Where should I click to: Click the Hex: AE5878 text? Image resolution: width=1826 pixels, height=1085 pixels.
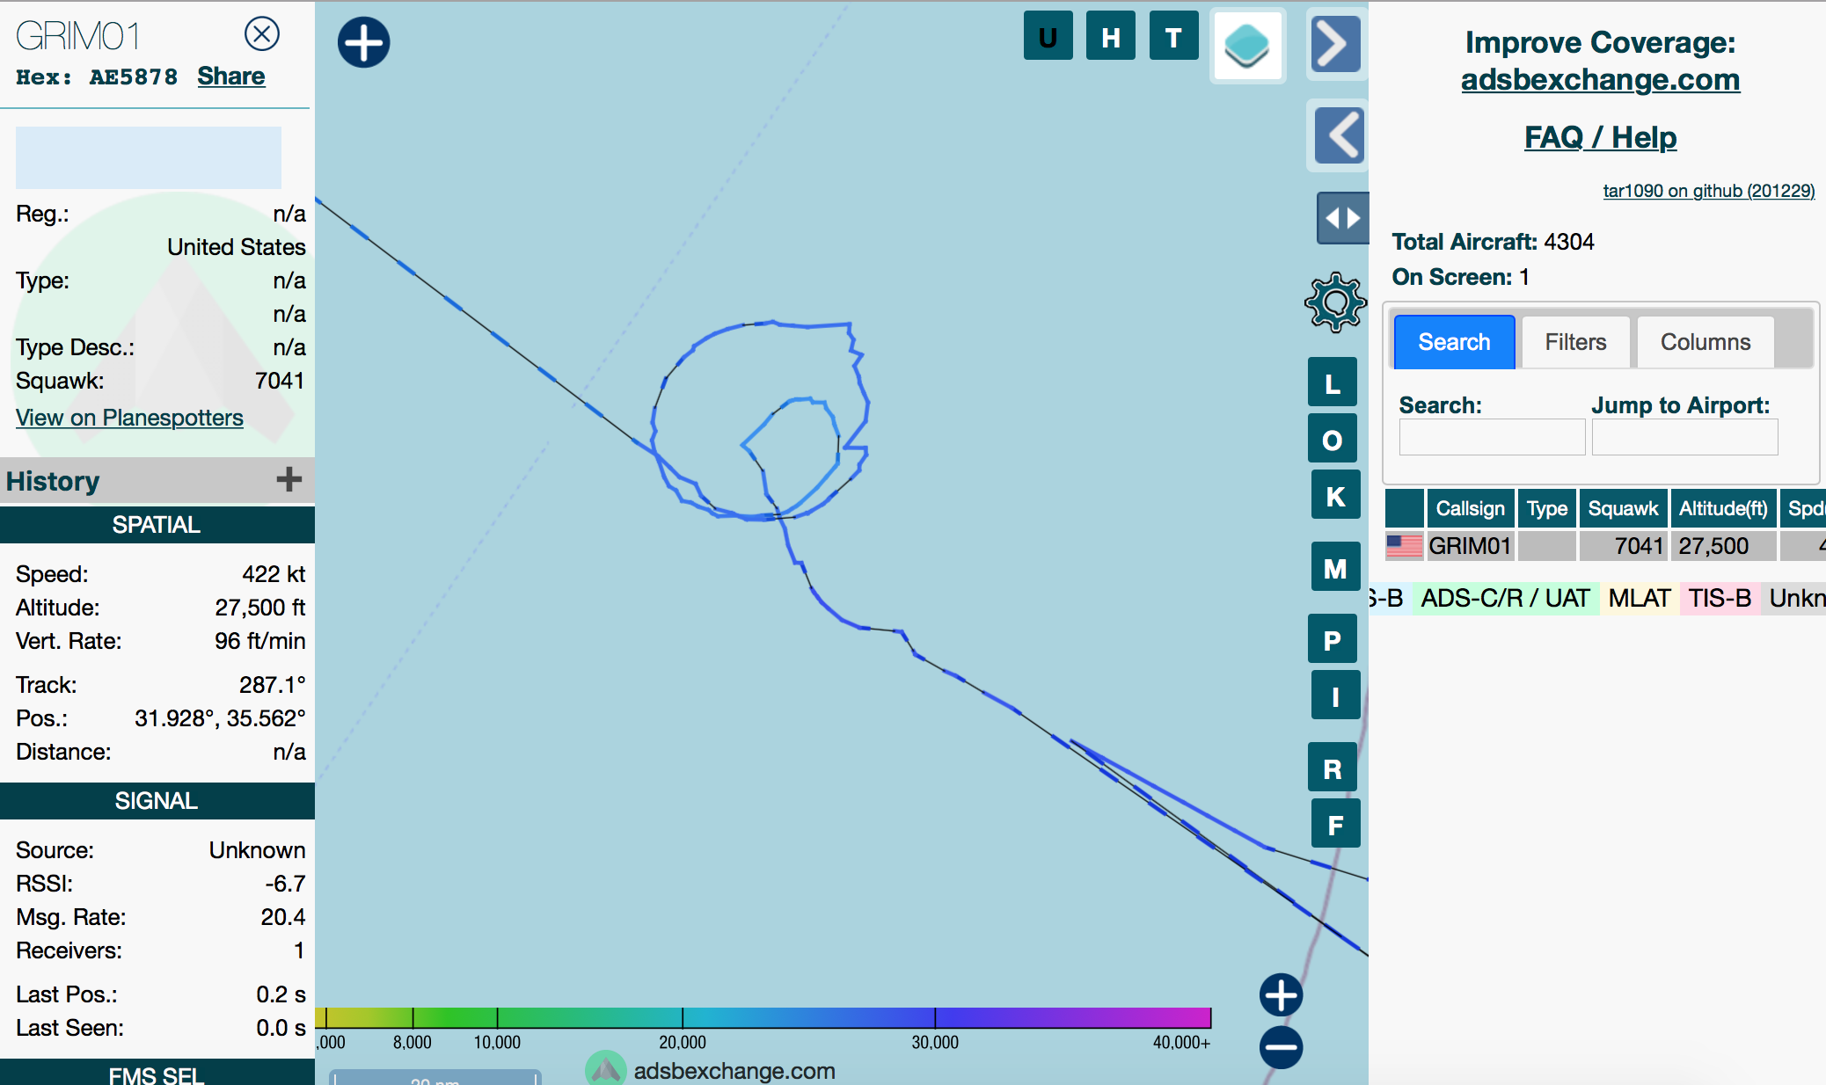[97, 77]
